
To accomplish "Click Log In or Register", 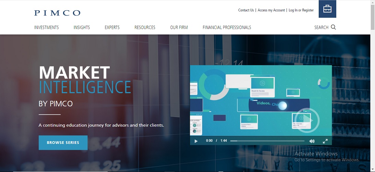I will point(301,10).
